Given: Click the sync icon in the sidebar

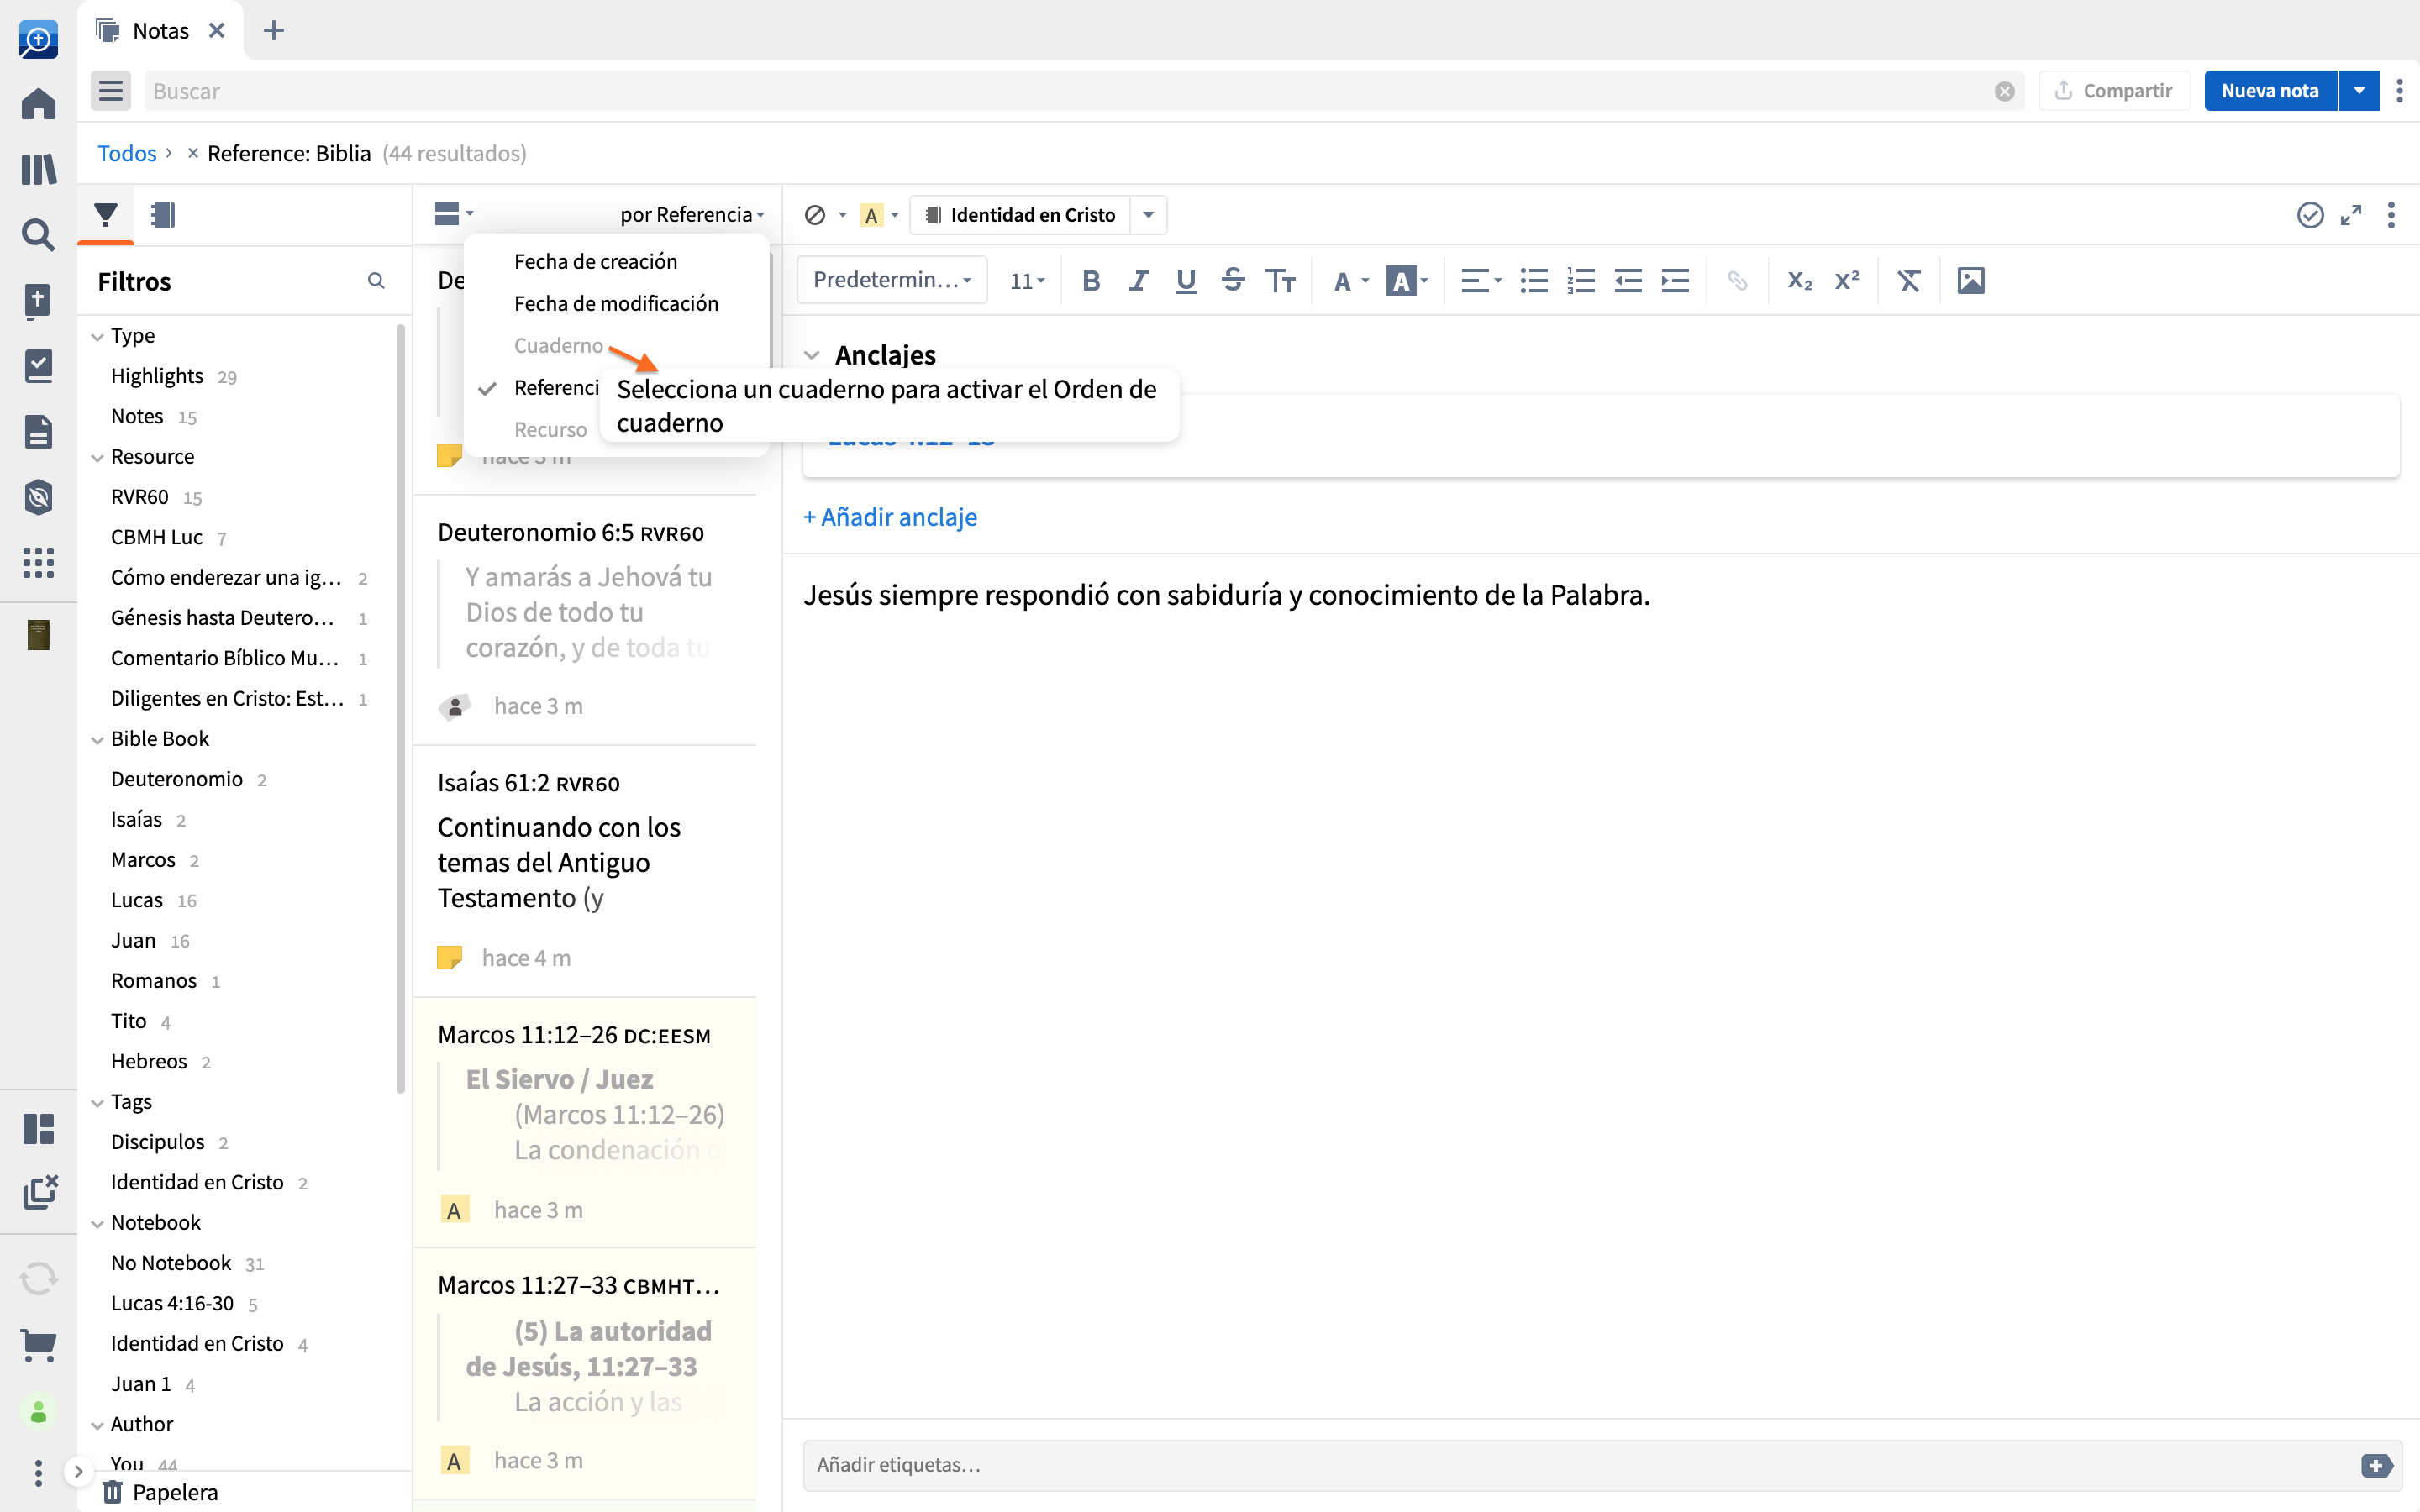Looking at the screenshot, I should pyautogui.click(x=38, y=1278).
